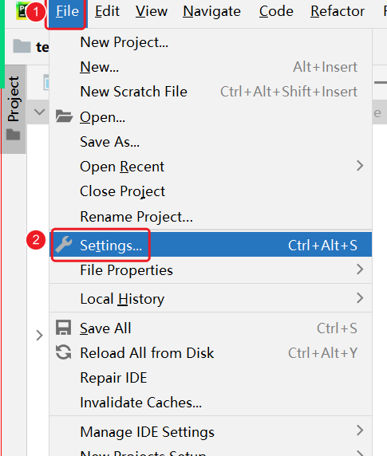Click the floppy disk Save All icon
This screenshot has width=387, height=456.
(63, 328)
